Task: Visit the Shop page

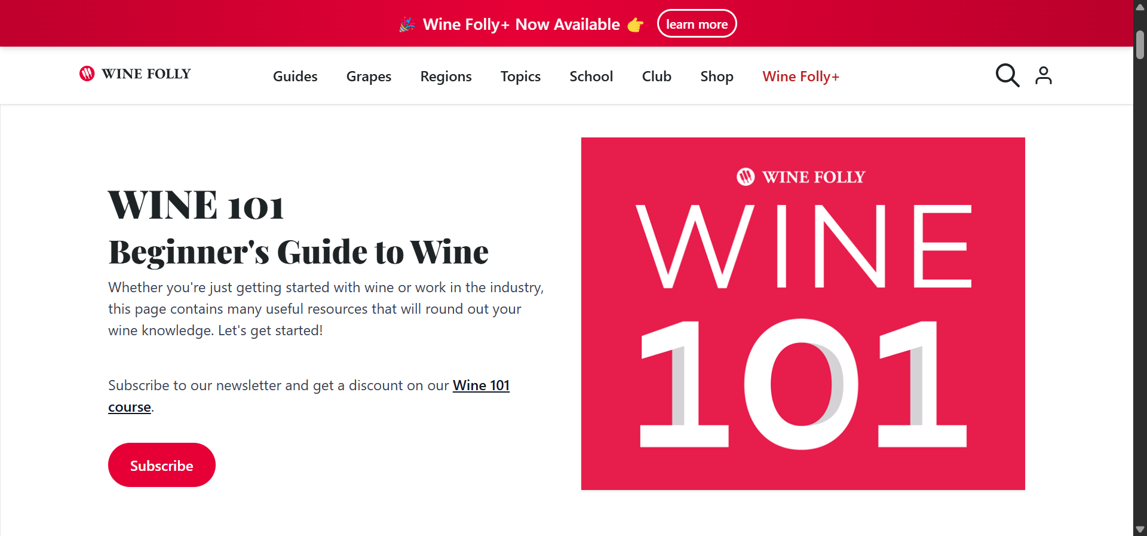Action: point(716,76)
